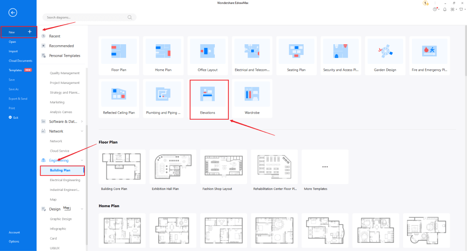Choose Import from the file menu
This screenshot has width=467, height=251.
(x=13, y=51)
